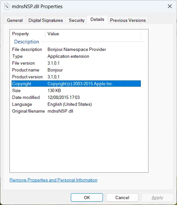Screen dimensions: 177x205
Task: Click the English (United States) value
Action: [x=69, y=104]
